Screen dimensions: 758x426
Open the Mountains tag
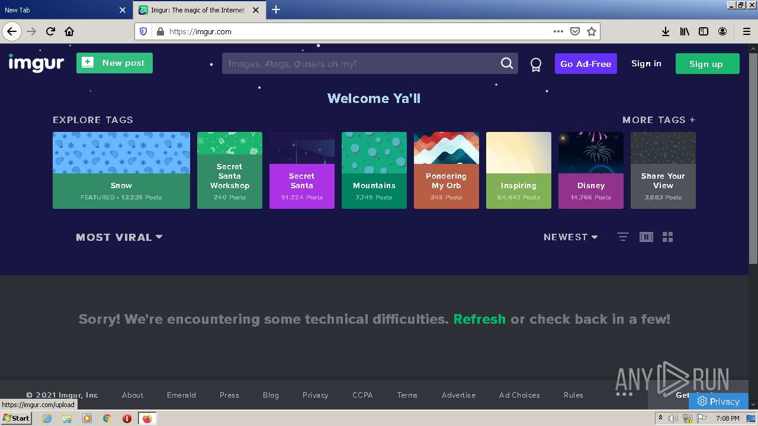pyautogui.click(x=374, y=170)
